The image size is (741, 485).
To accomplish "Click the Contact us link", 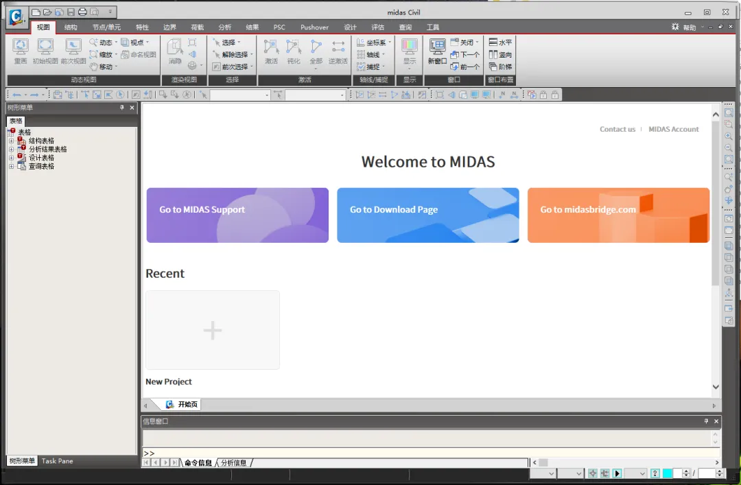I will point(617,129).
